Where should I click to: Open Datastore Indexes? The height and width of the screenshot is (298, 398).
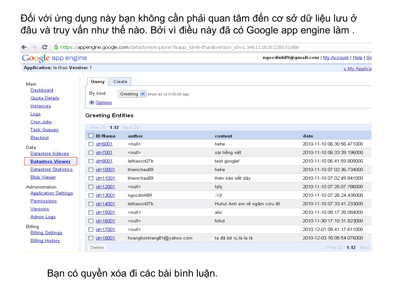50,154
